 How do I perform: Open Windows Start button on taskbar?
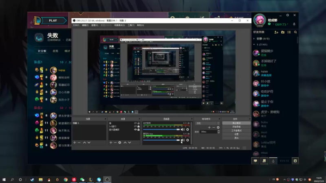4,180
